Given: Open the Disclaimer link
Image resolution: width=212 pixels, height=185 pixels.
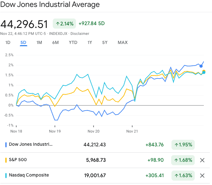Looking at the screenshot, I should coord(80,34).
